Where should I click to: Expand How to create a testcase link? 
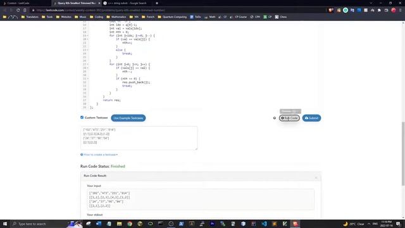99,155
